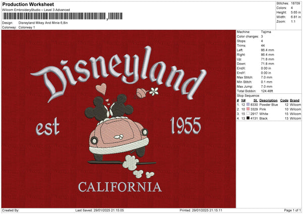Click the barcode at top of worksheet

tap(63, 16)
